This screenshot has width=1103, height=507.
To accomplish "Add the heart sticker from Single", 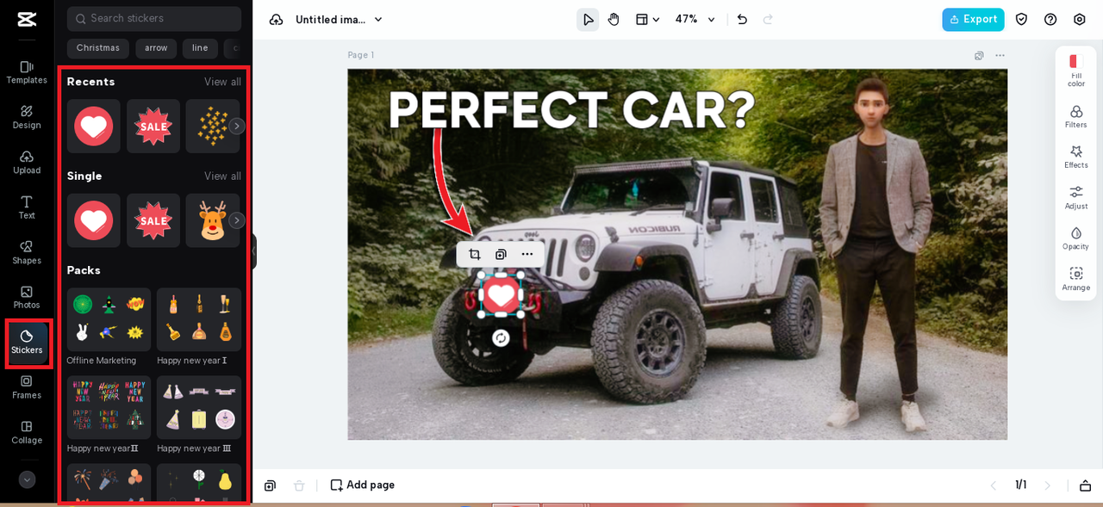I will pos(94,220).
